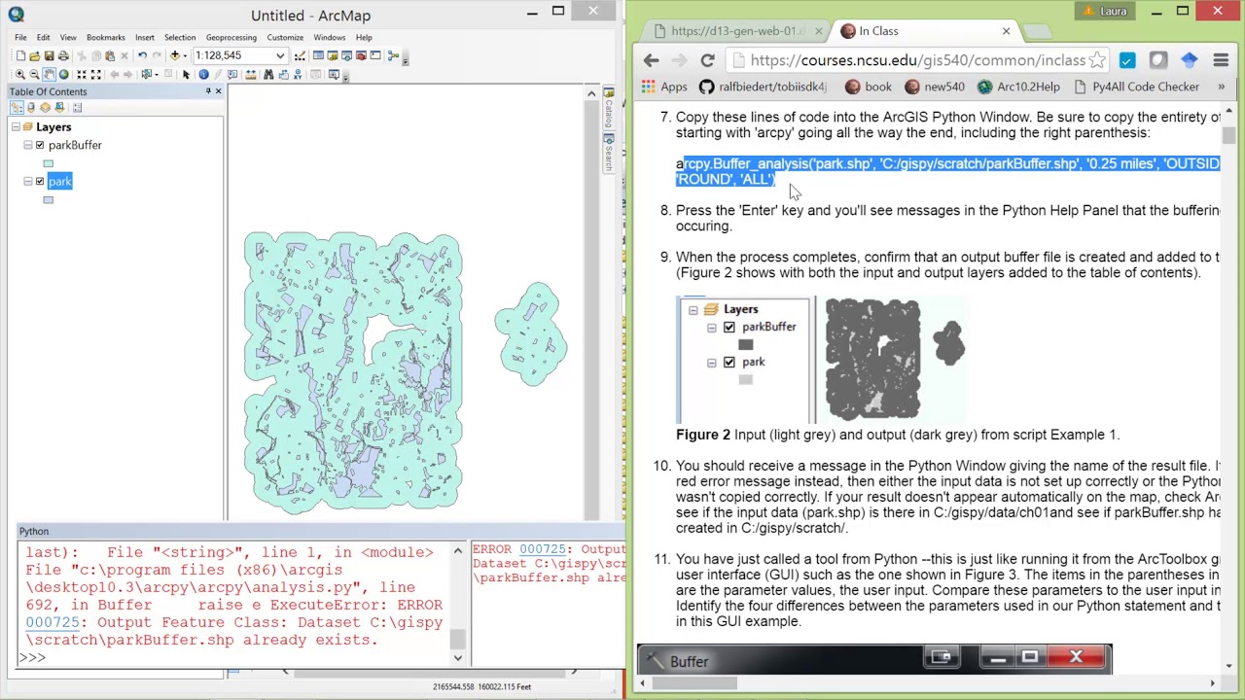The image size is (1245, 700).
Task: Collapse the park layer legend
Action: (28, 182)
